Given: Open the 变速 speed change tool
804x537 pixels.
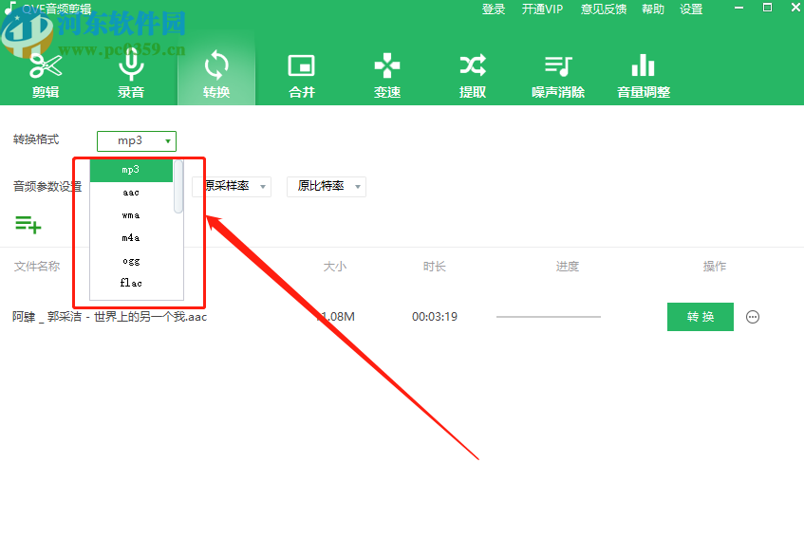Looking at the screenshot, I should click(x=387, y=76).
